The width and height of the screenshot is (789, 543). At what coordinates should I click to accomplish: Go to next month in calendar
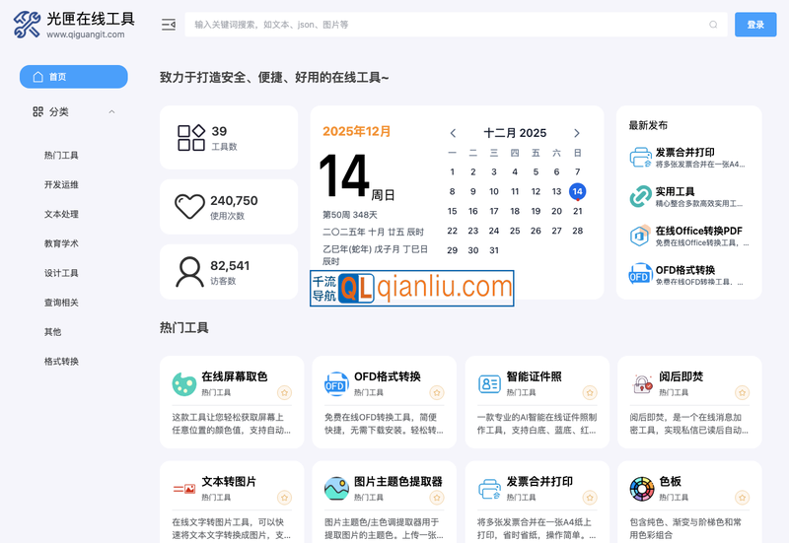577,133
